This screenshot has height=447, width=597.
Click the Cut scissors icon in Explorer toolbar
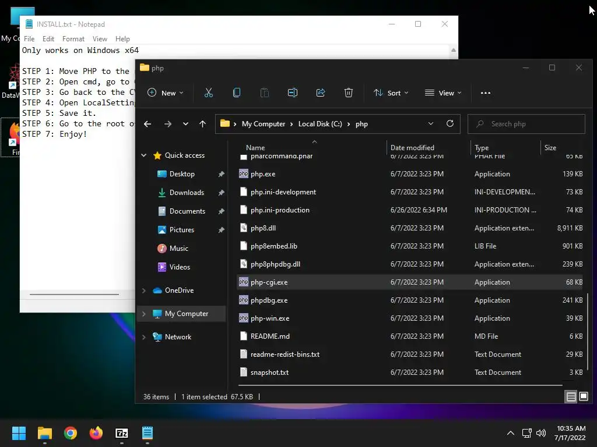(209, 93)
